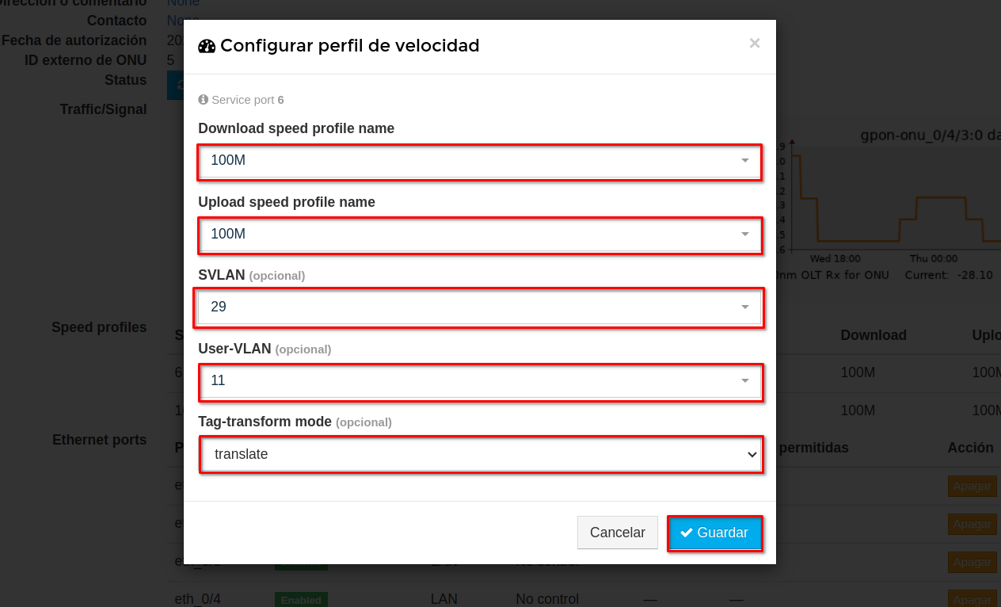The height and width of the screenshot is (607, 1001).
Task: Open the Upload speed profile name dropdown
Action: pos(479,235)
